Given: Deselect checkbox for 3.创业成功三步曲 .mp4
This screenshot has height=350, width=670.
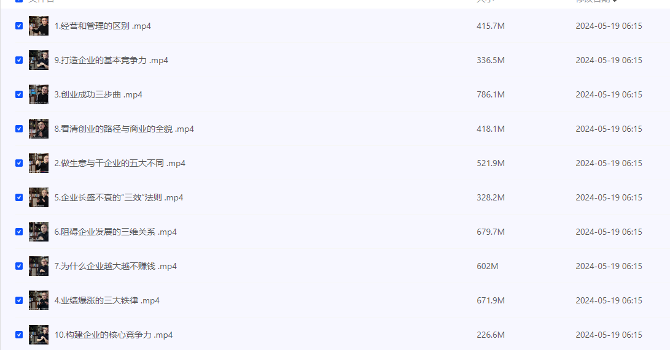Looking at the screenshot, I should (19, 94).
